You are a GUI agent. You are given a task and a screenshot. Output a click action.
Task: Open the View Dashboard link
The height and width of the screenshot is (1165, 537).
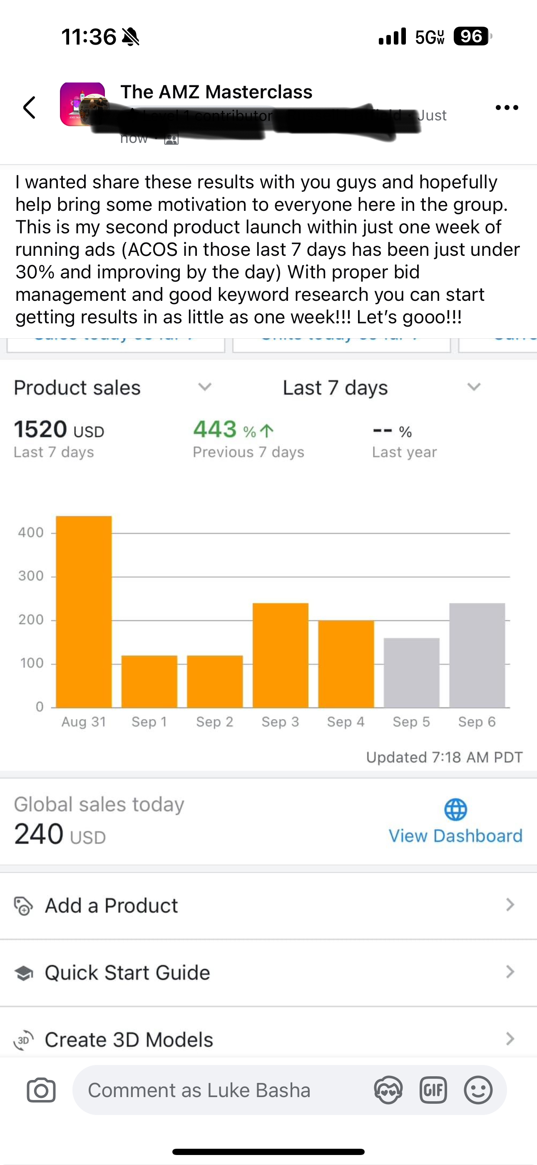point(456,836)
